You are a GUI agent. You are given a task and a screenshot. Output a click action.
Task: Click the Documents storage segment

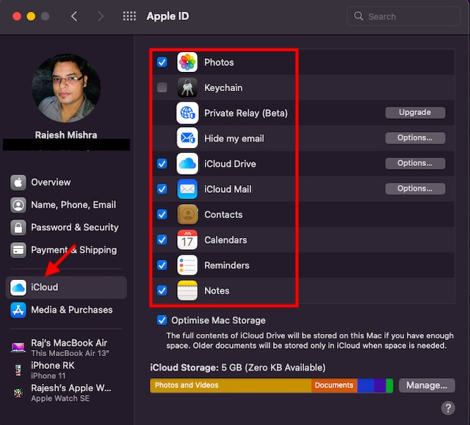pos(335,385)
